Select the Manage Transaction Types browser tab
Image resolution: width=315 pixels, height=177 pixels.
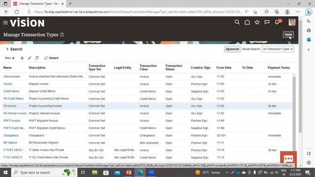38,3
